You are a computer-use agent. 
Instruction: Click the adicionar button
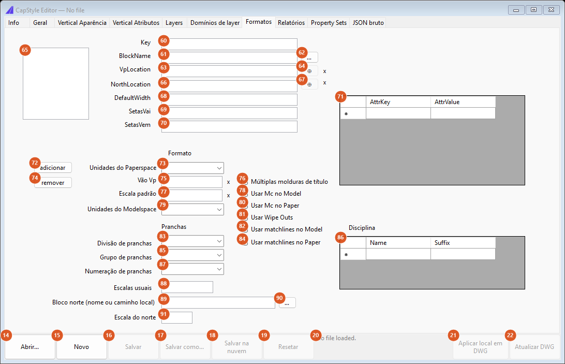[x=53, y=168]
